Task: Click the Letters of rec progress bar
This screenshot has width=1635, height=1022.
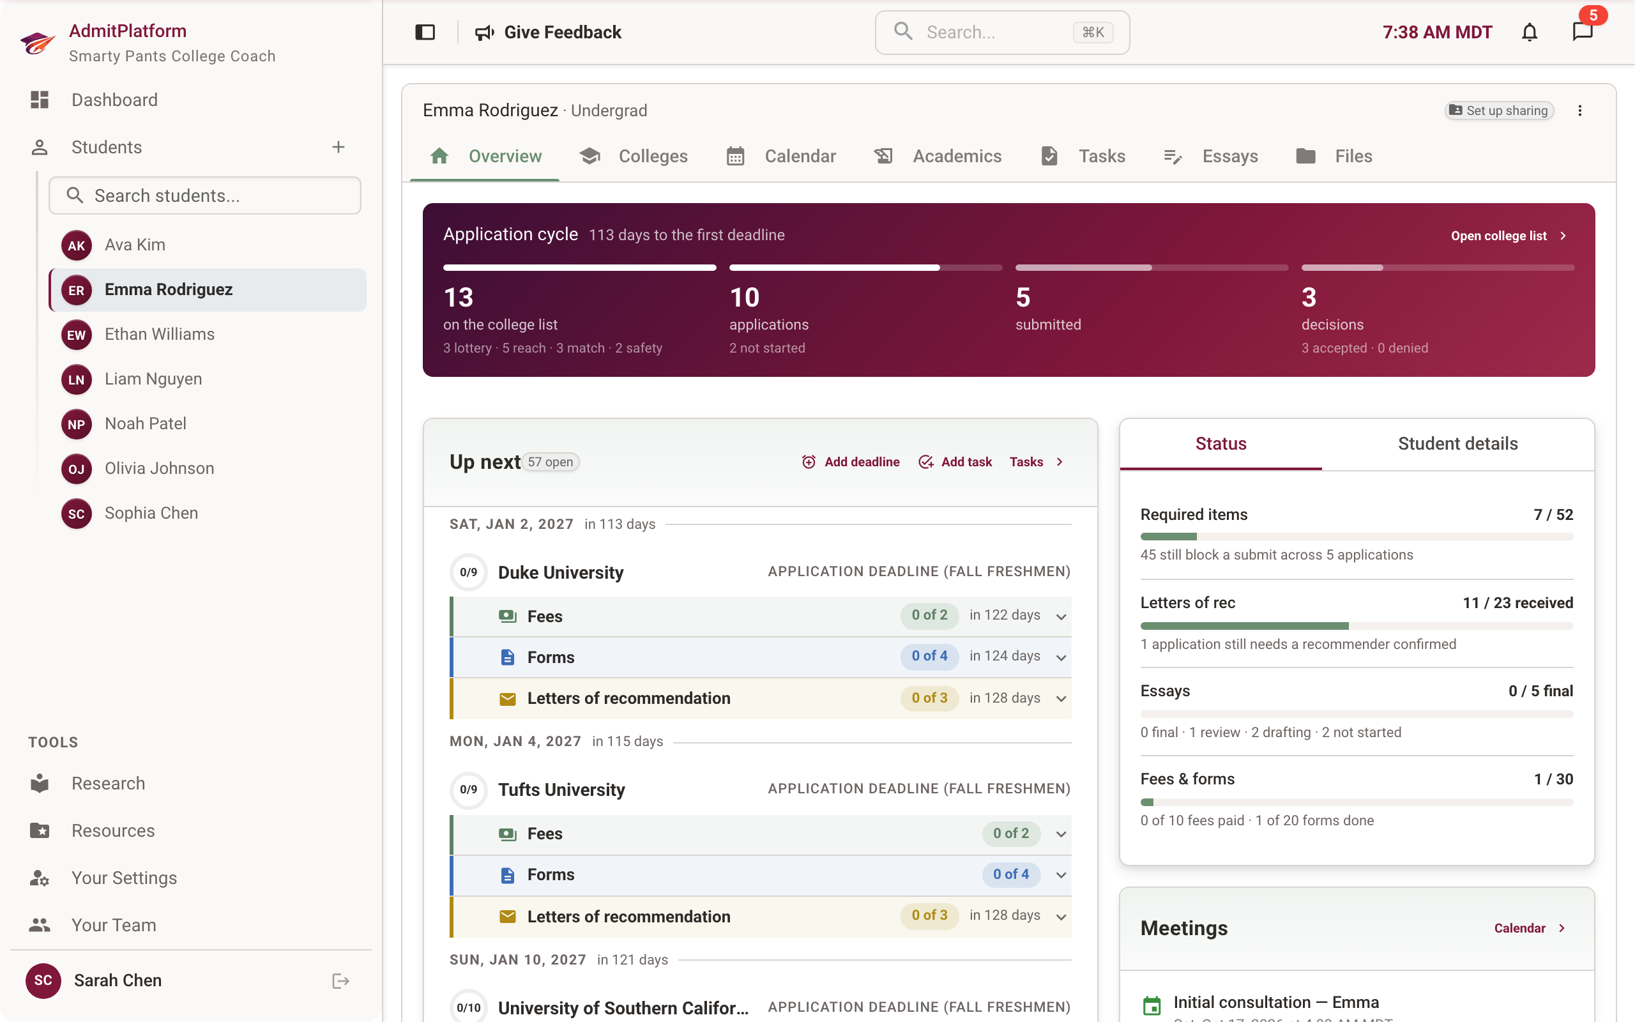Action: 1356,626
